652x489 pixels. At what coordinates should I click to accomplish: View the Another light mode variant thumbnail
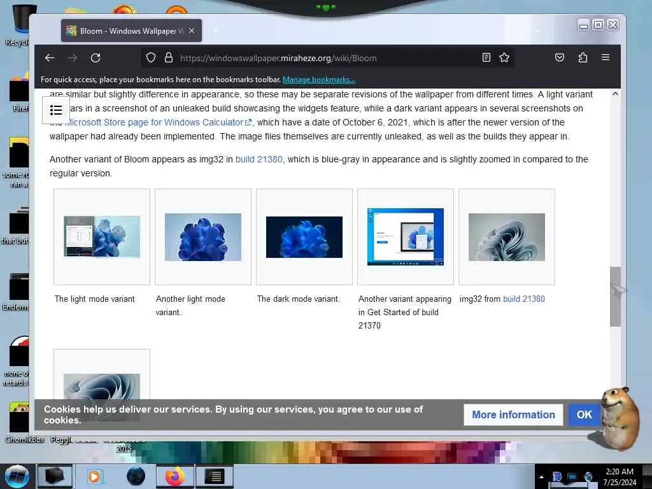point(203,237)
